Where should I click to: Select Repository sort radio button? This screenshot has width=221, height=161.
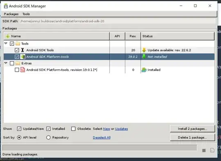click(48, 137)
